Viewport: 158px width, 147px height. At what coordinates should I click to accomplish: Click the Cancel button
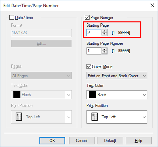(x=82, y=141)
